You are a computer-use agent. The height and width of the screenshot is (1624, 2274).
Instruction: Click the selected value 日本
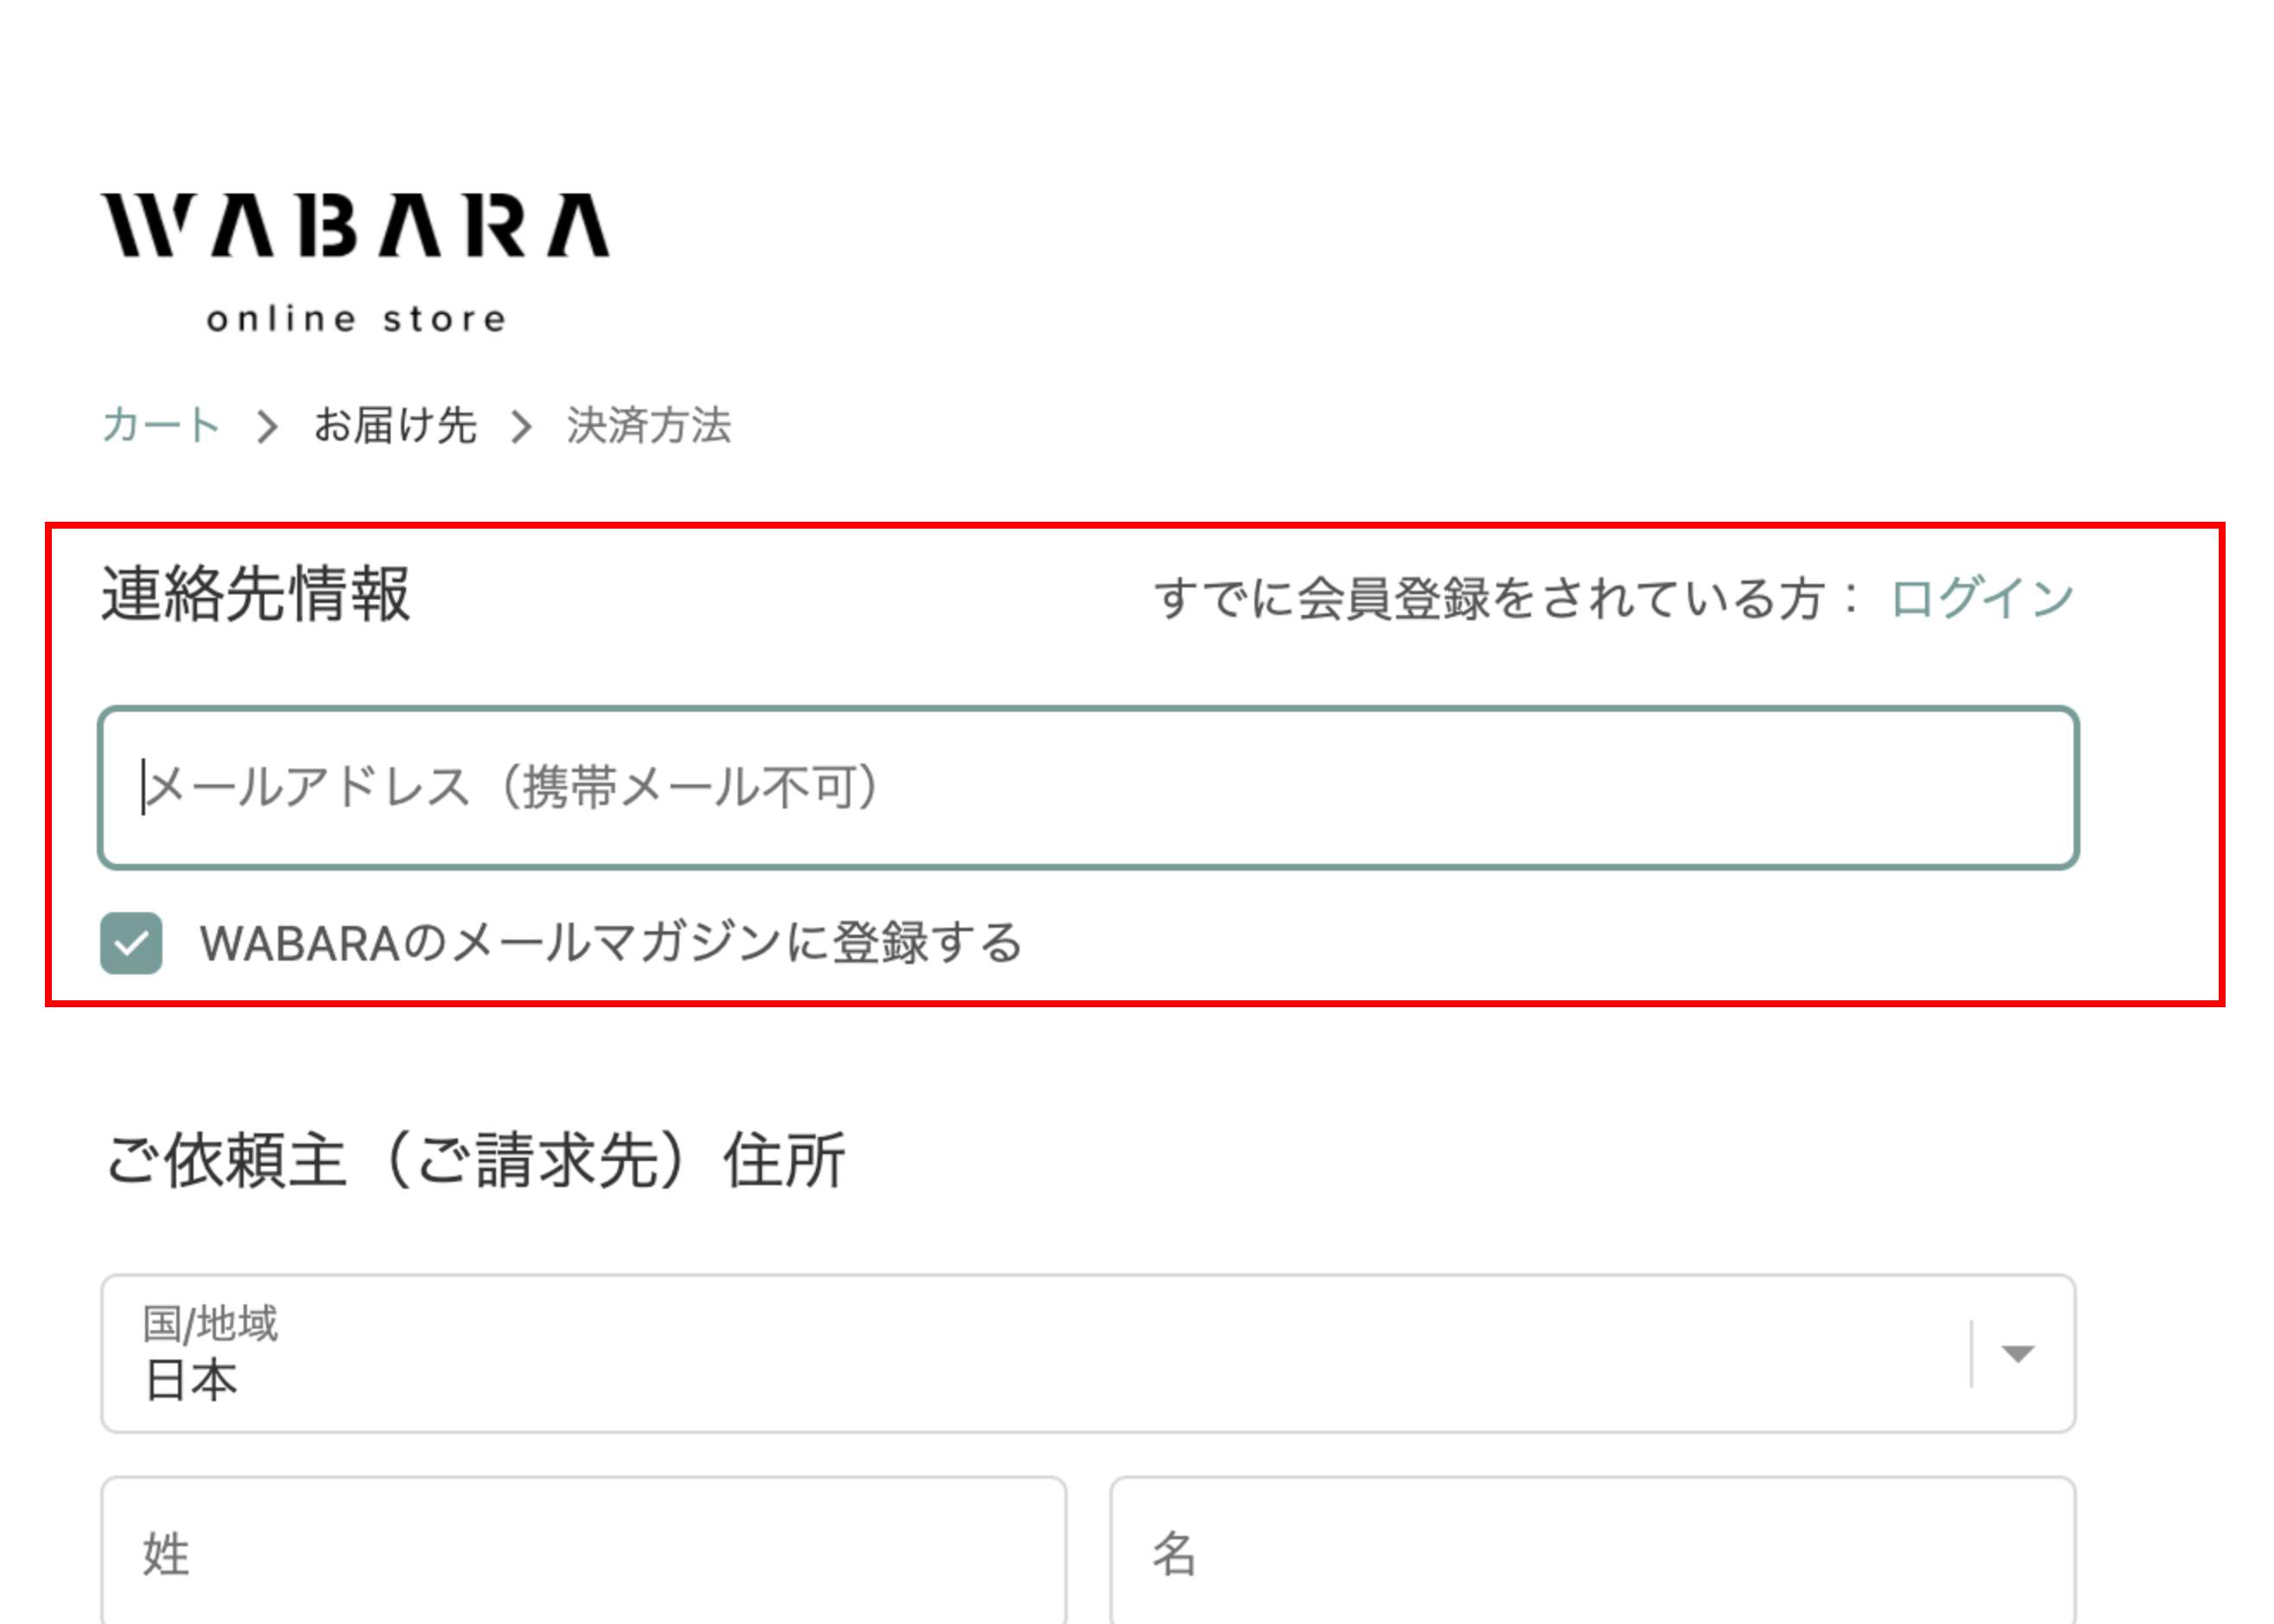(x=191, y=1380)
